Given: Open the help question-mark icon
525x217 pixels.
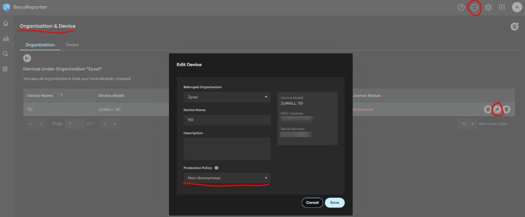Looking at the screenshot, I should tap(461, 7).
